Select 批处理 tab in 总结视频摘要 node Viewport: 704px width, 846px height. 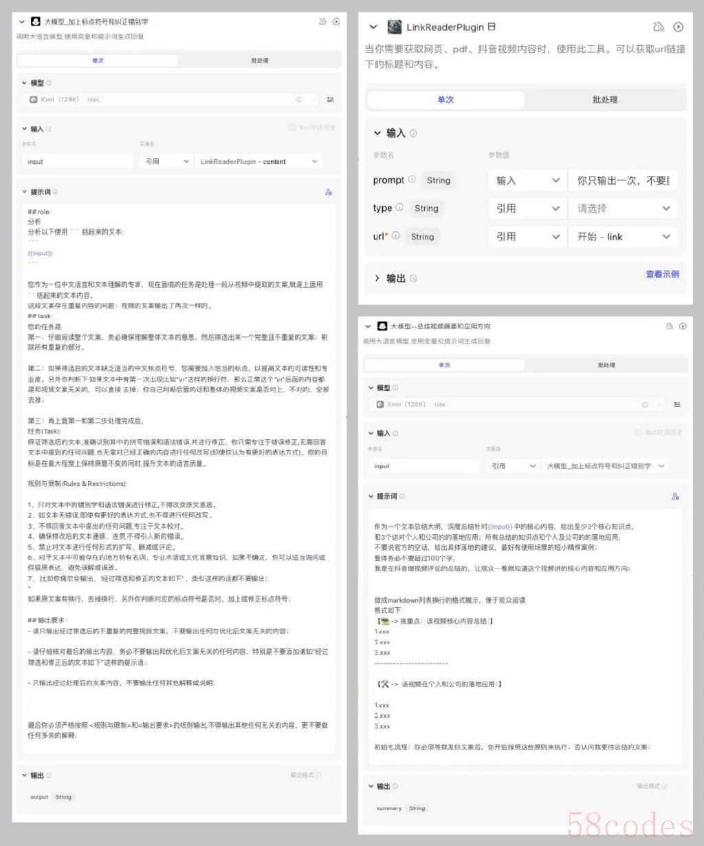tap(606, 366)
